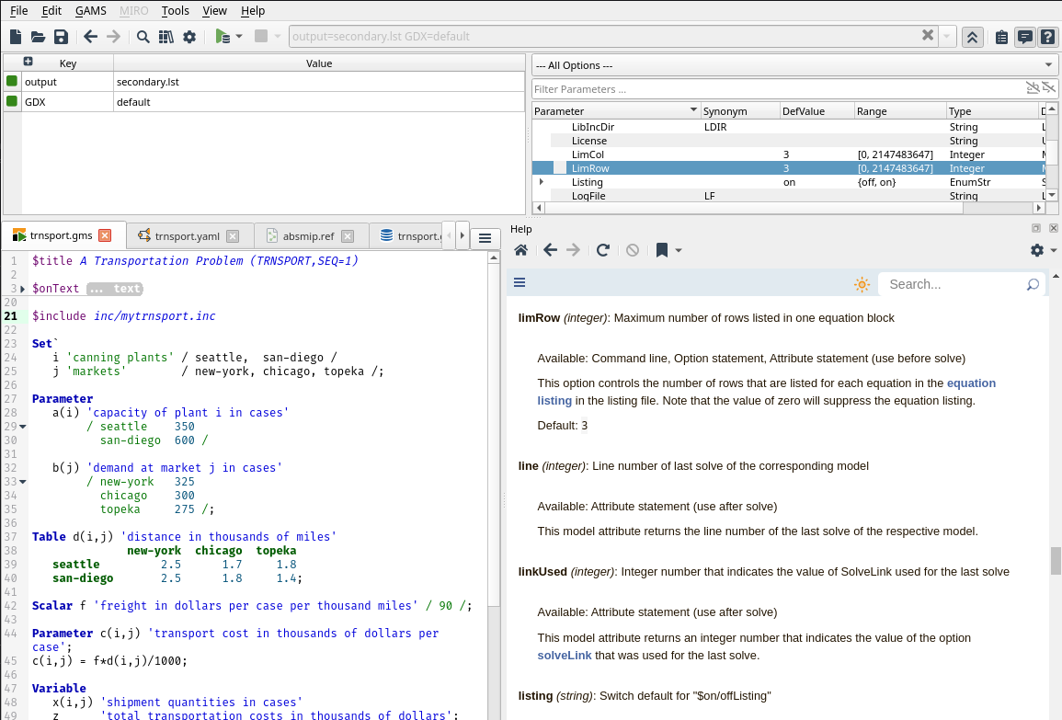Open the equation listing link
Viewport: 1062px width, 720px height.
pyautogui.click(x=971, y=383)
